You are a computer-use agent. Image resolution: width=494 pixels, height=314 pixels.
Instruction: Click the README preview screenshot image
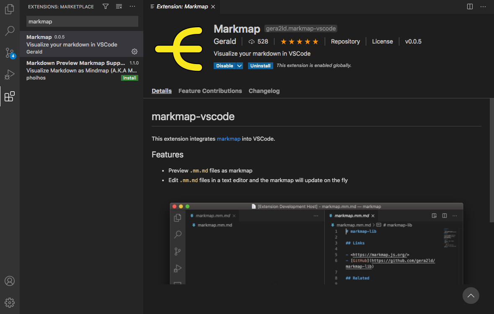click(x=316, y=243)
